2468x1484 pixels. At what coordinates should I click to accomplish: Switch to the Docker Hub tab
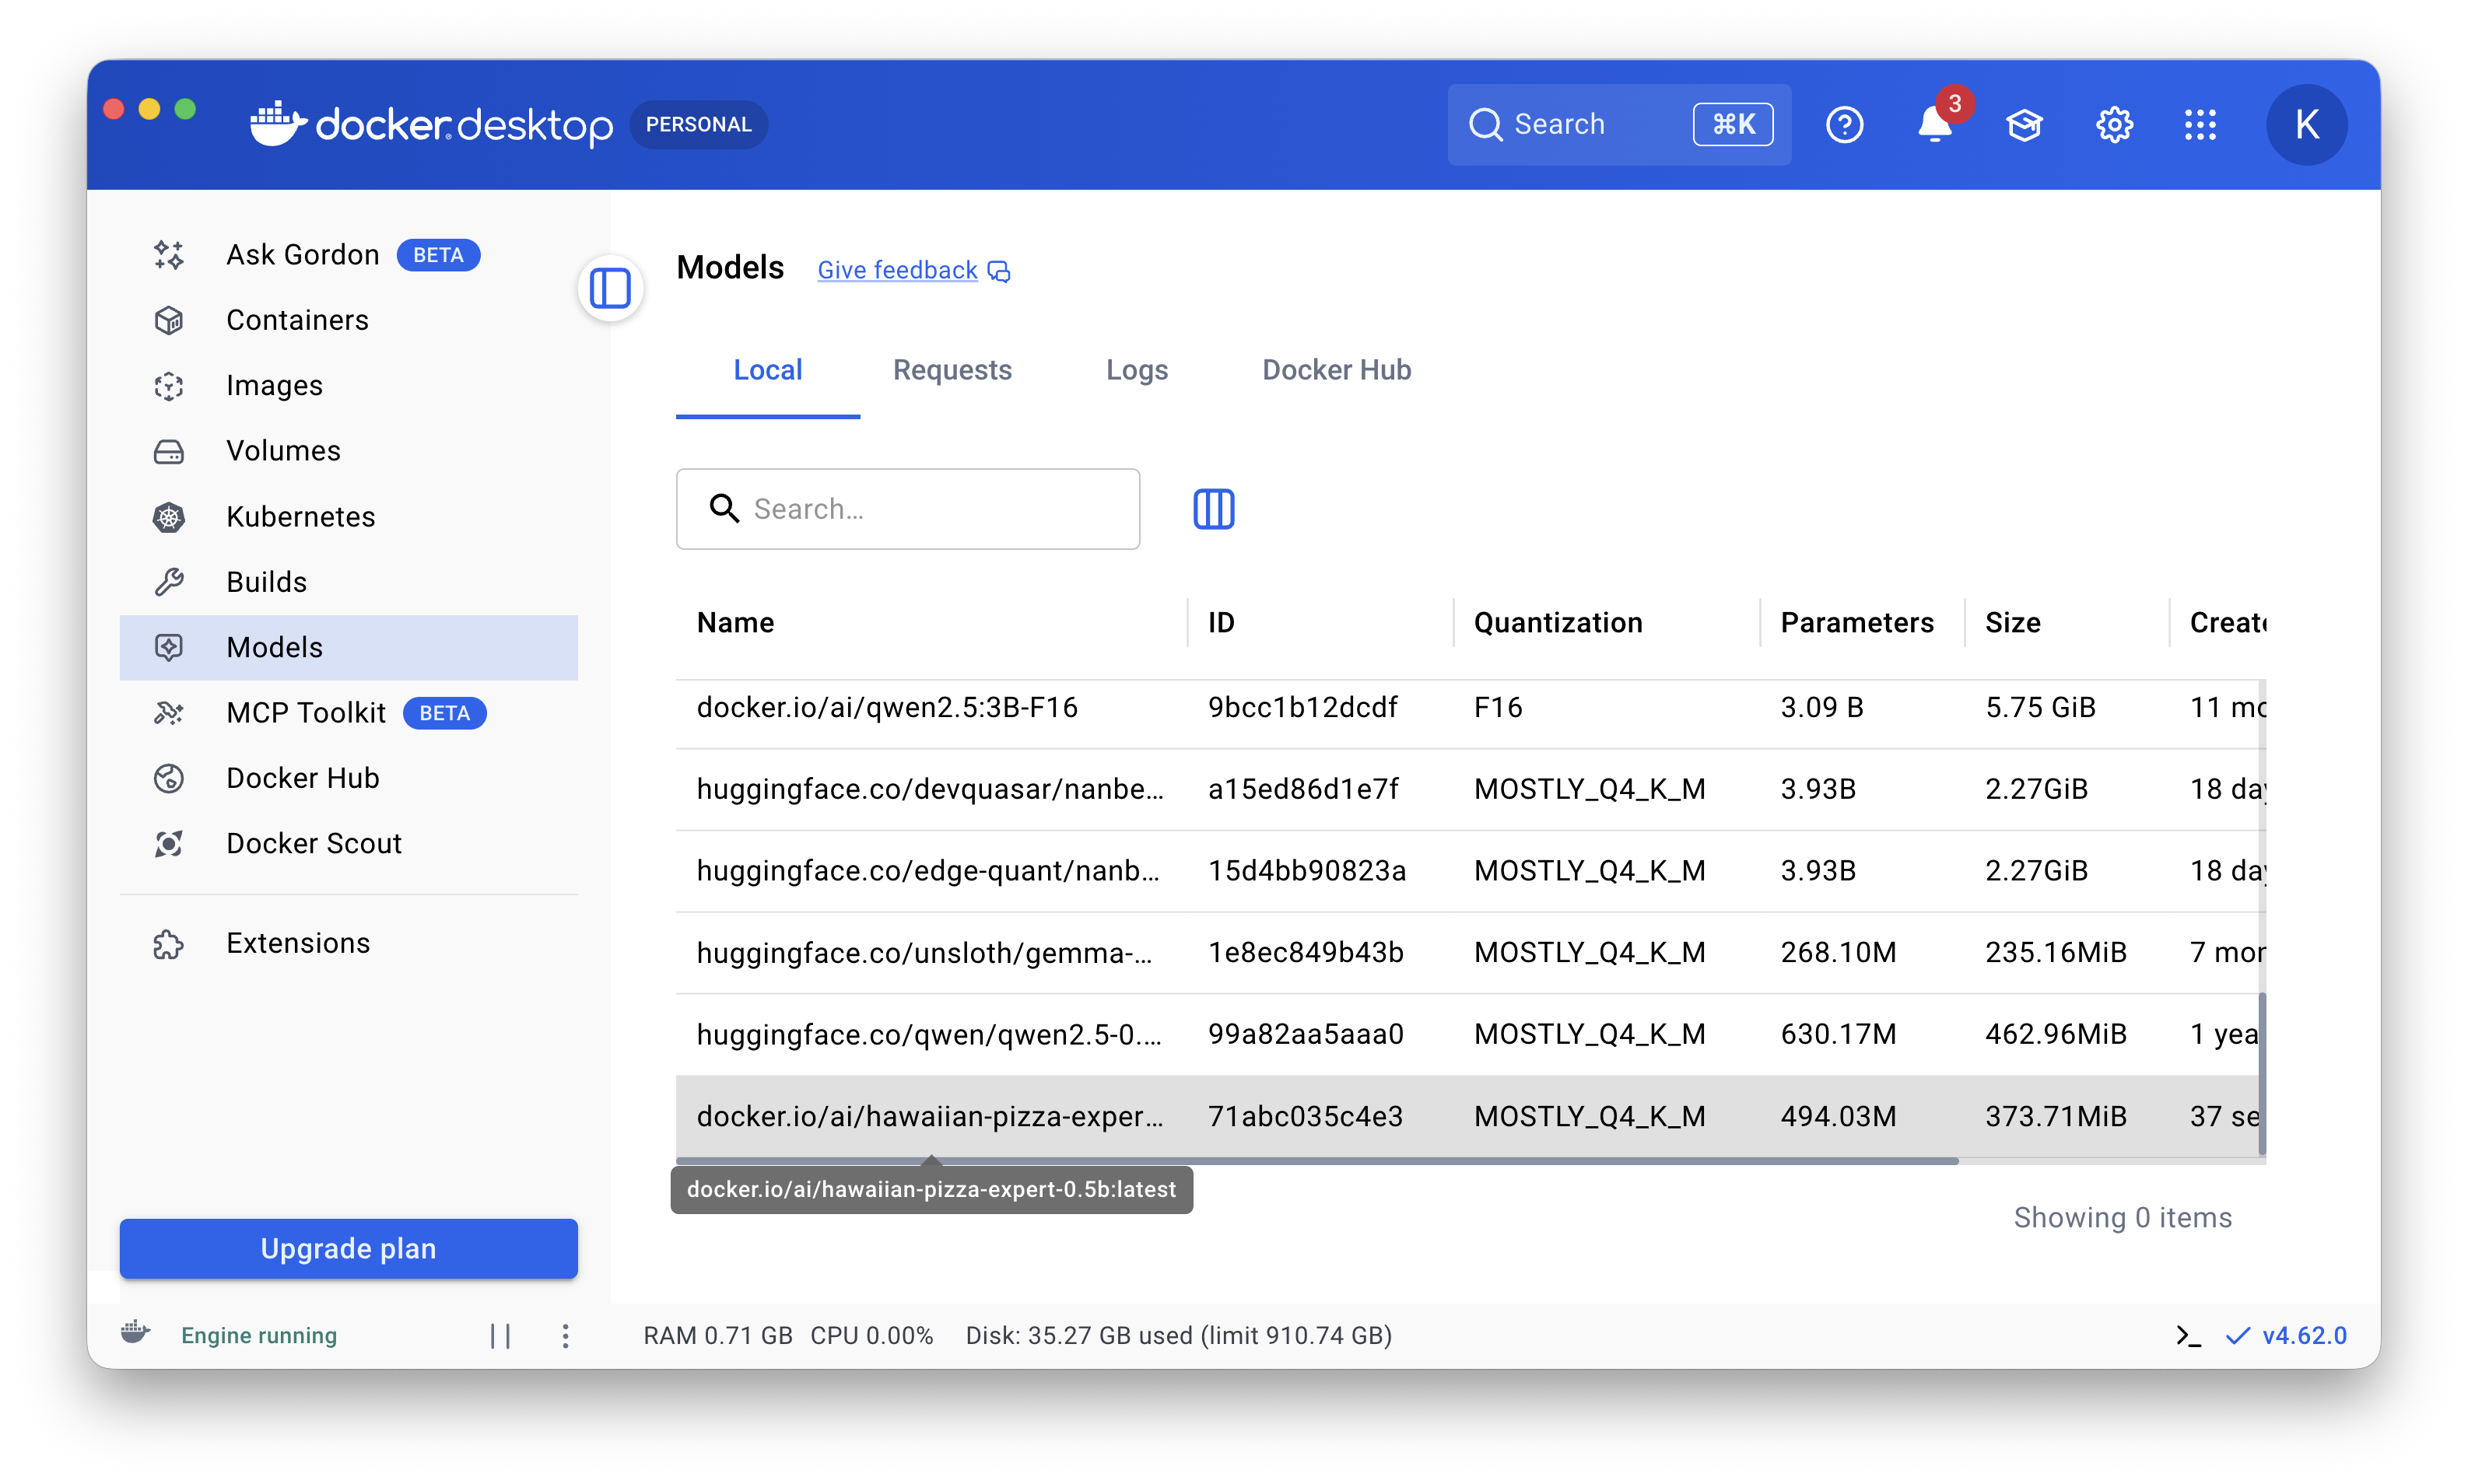pyautogui.click(x=1336, y=370)
